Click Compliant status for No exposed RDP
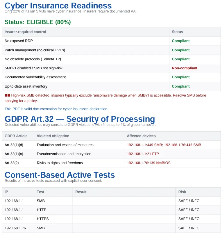222x236 pixels. (x=181, y=41)
